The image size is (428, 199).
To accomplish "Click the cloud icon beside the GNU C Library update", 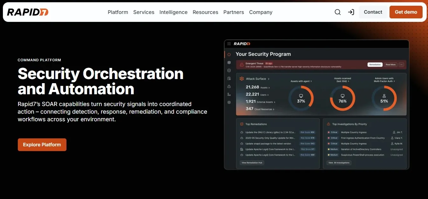I will pos(242,132).
